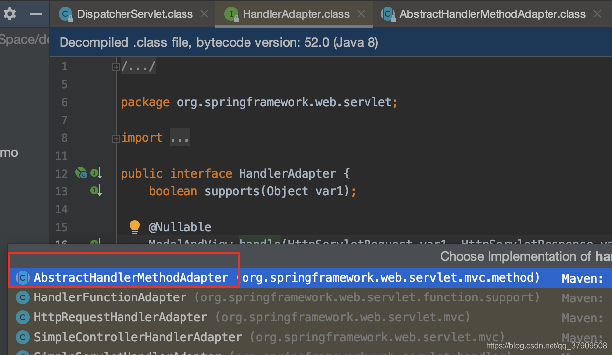Expand the folded import block on line 8

[116, 138]
